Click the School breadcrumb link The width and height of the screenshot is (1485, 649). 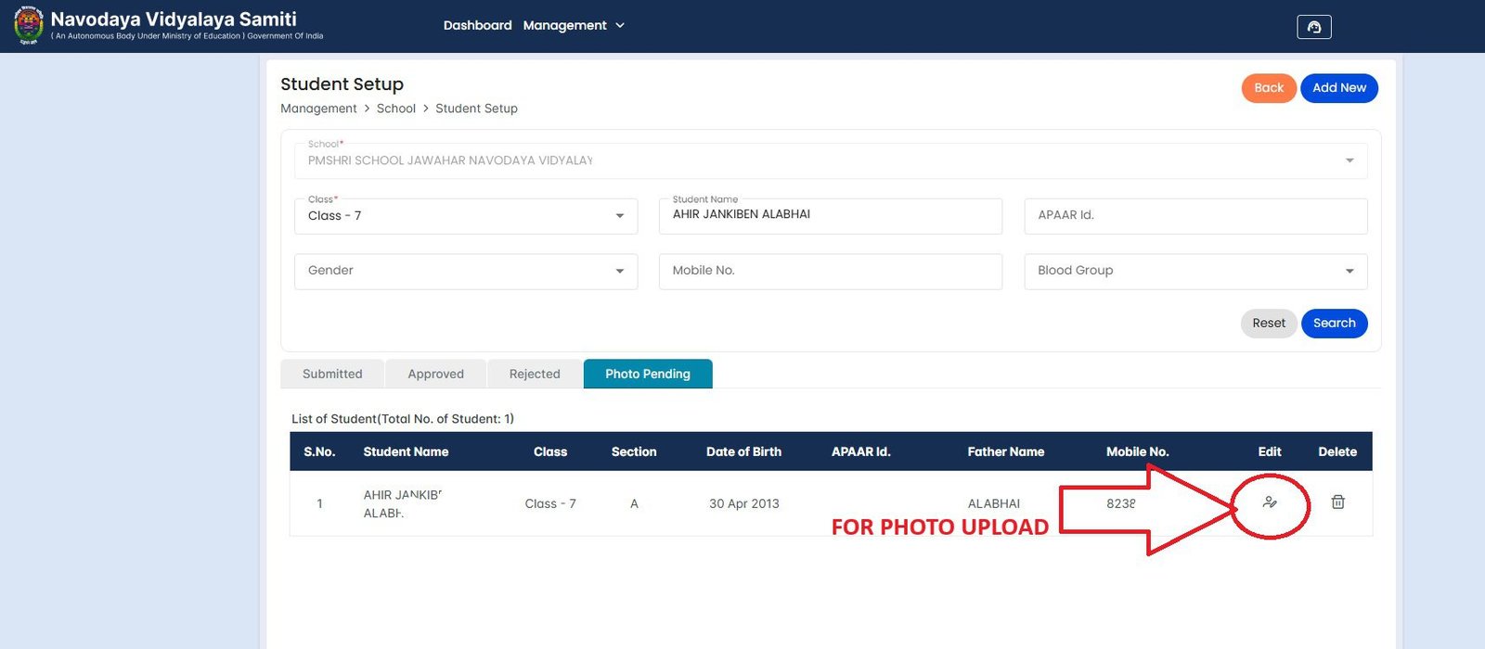click(396, 108)
